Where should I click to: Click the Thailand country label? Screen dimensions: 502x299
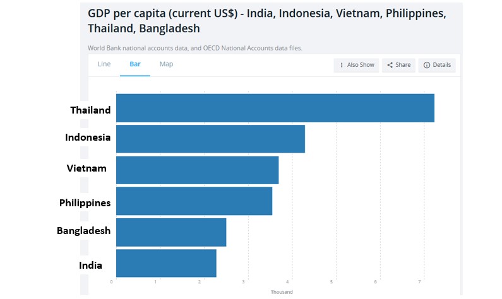[90, 110]
